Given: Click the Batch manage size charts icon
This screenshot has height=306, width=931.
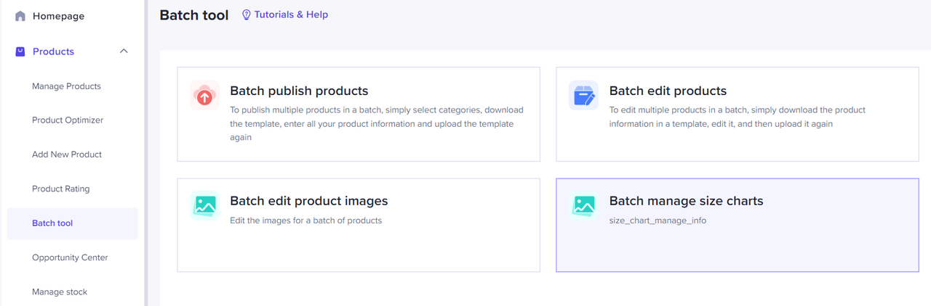Looking at the screenshot, I should (x=583, y=206).
